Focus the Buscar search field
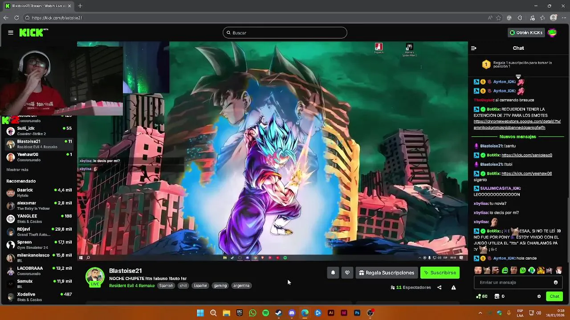The width and height of the screenshot is (570, 320). 285,32
